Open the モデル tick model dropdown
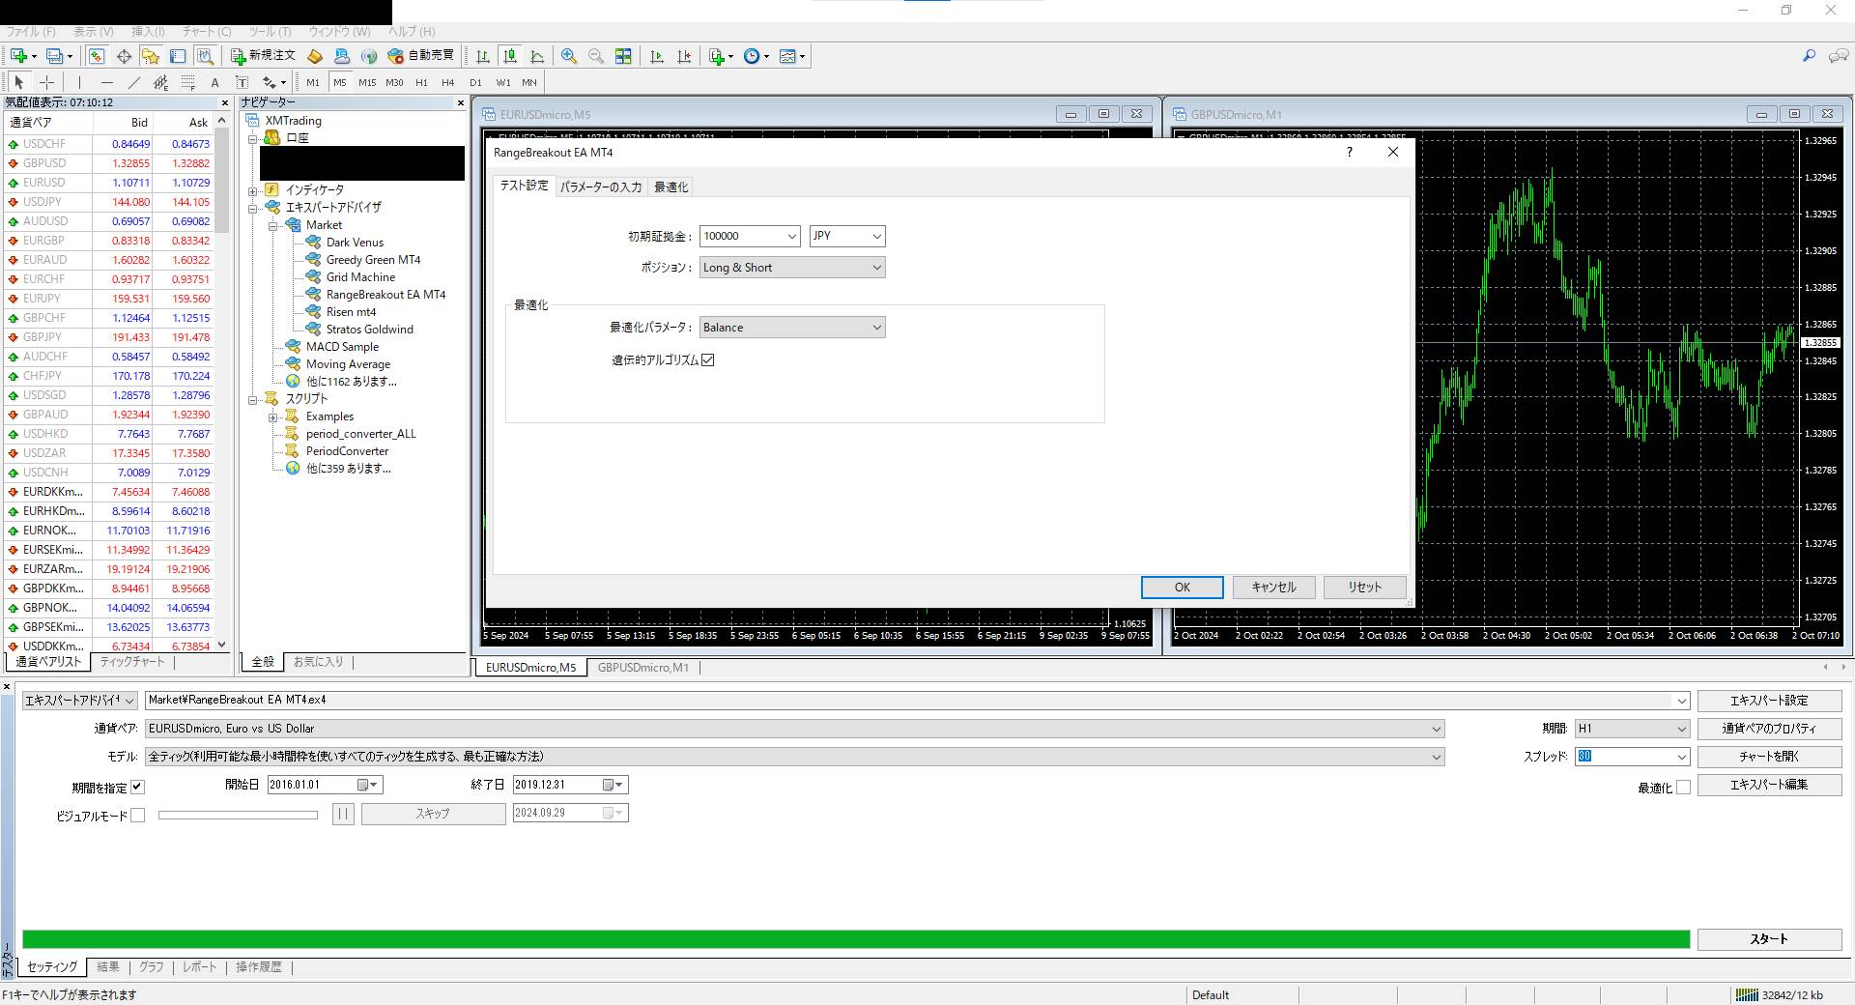This screenshot has width=1855, height=1005. click(794, 757)
